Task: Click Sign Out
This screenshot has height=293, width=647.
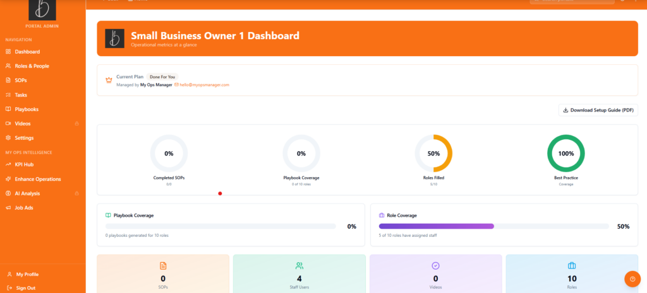Action: [25, 288]
